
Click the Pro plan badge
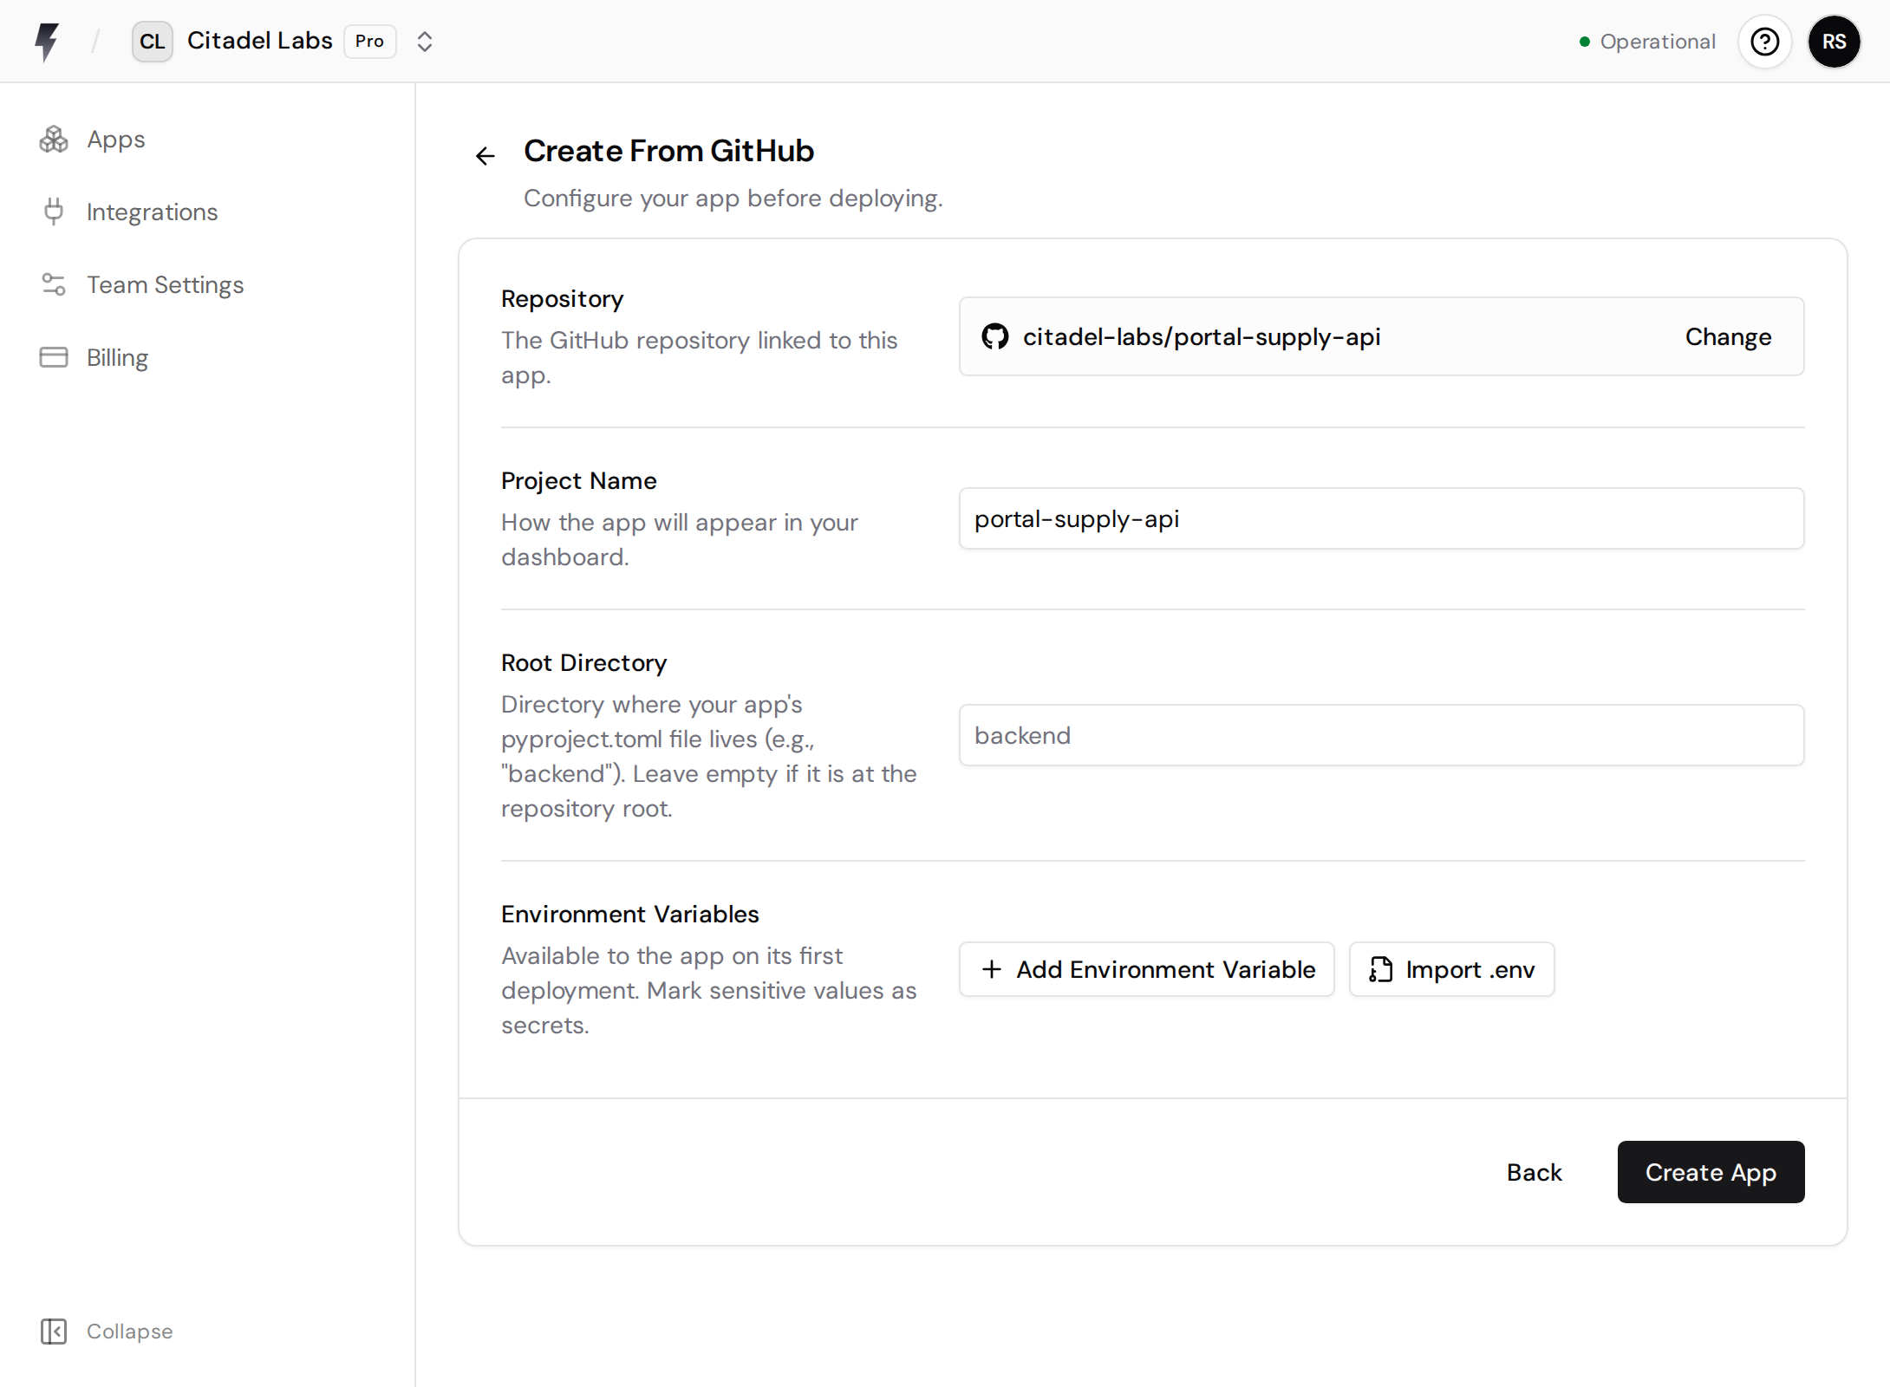pyautogui.click(x=369, y=42)
